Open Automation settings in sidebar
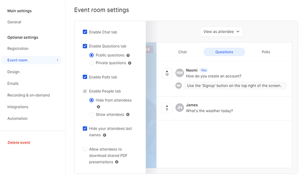 point(17,118)
